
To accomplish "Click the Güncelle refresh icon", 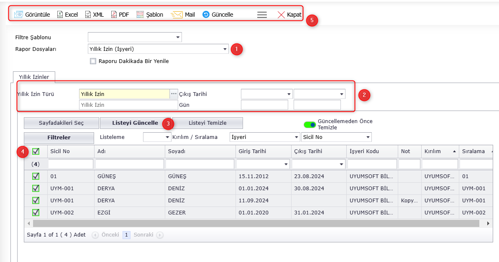I will (x=206, y=15).
